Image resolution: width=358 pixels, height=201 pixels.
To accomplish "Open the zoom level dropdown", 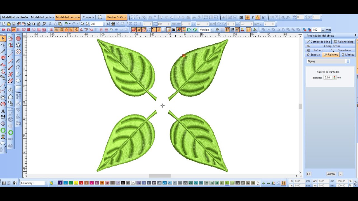I will (104, 24).
